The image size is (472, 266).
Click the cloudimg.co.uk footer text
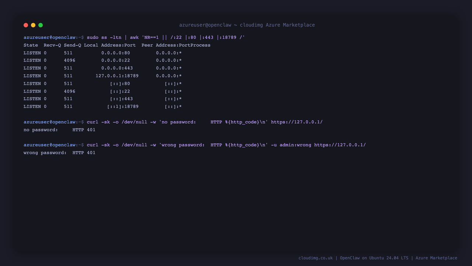point(378,258)
